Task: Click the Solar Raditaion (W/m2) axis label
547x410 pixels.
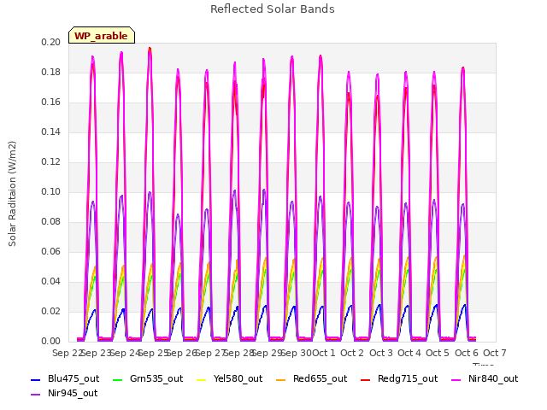Action: point(12,194)
